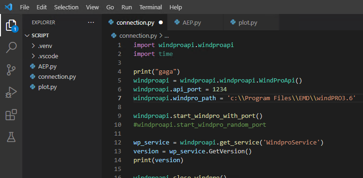Viewport: 363px width, 178px height.
Task: Click print(version) statement
Action: [x=158, y=160]
